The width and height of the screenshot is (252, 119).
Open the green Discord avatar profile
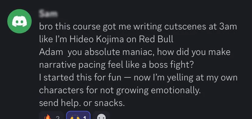click(19, 21)
